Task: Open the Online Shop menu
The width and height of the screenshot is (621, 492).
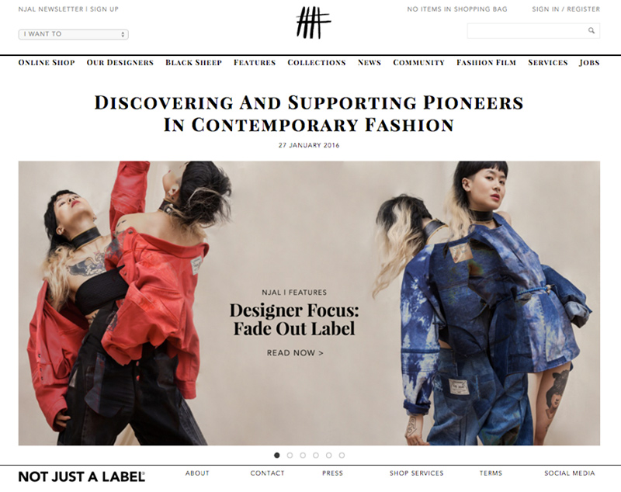Action: point(47,63)
